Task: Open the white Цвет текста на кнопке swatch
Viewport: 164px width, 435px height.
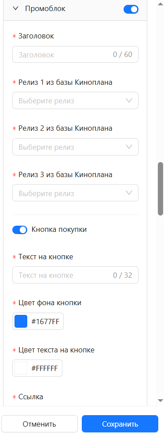Action: click(21, 368)
